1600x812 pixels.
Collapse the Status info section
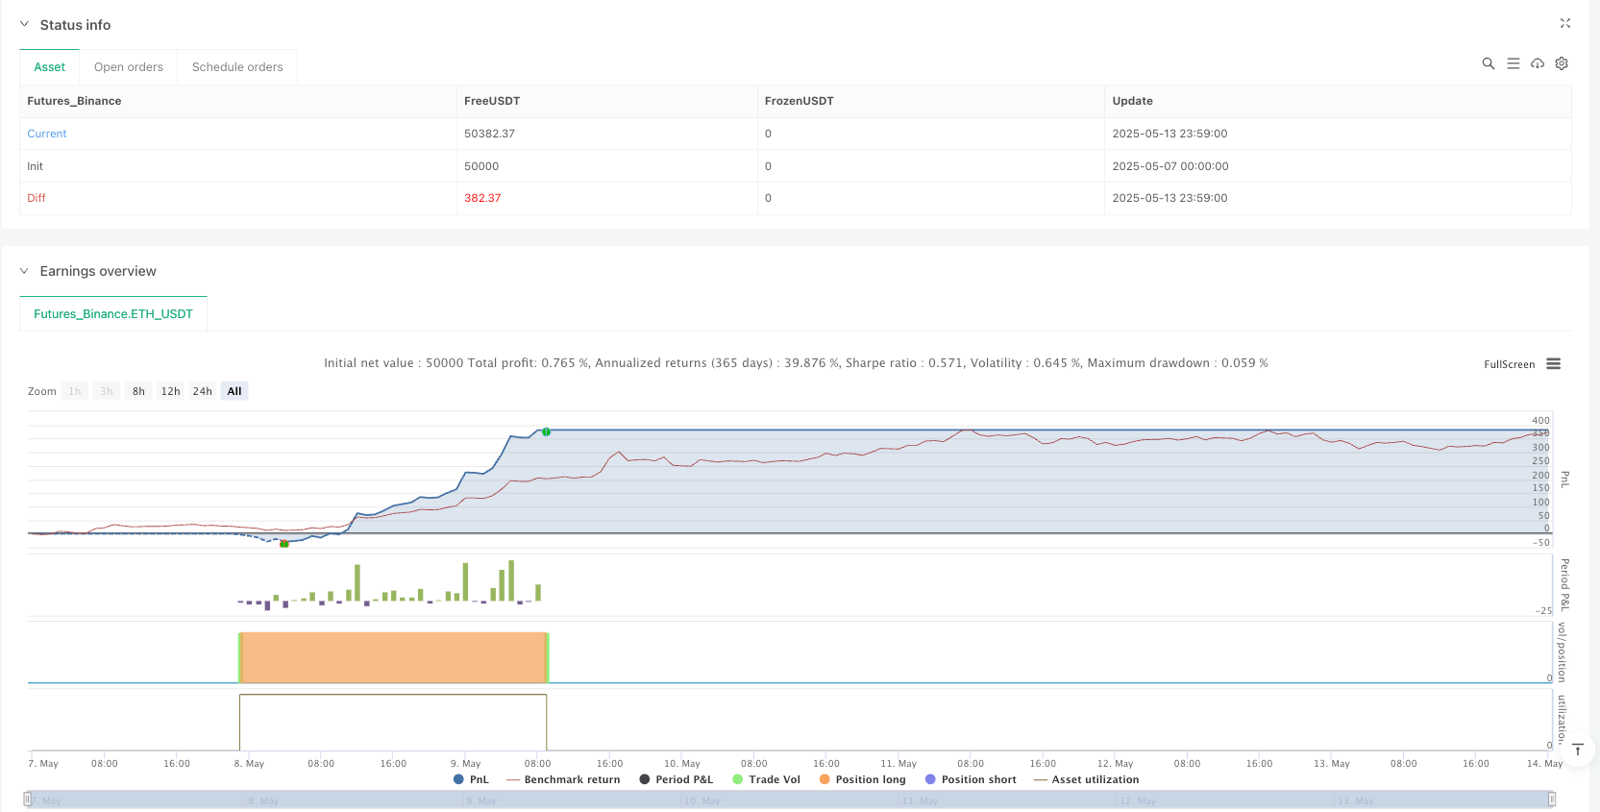(x=24, y=25)
